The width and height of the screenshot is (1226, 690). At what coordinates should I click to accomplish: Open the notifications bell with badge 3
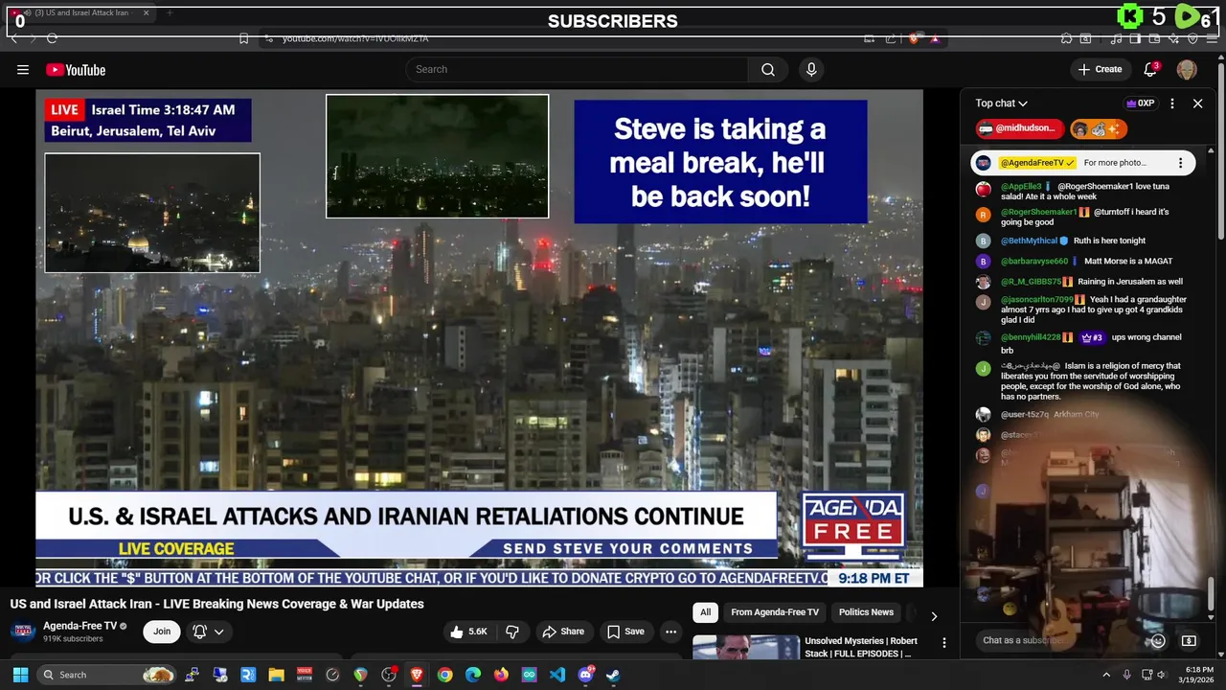(x=1151, y=69)
